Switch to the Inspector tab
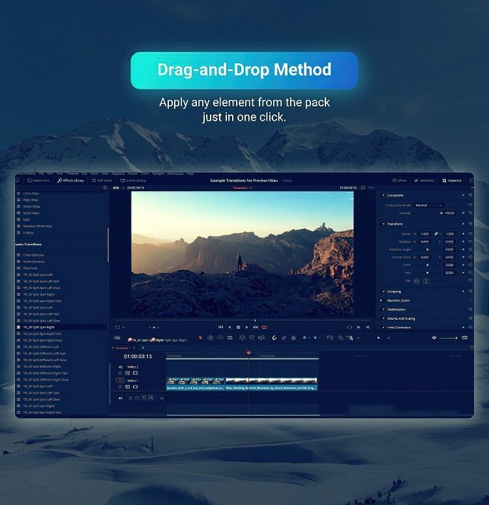 click(451, 180)
